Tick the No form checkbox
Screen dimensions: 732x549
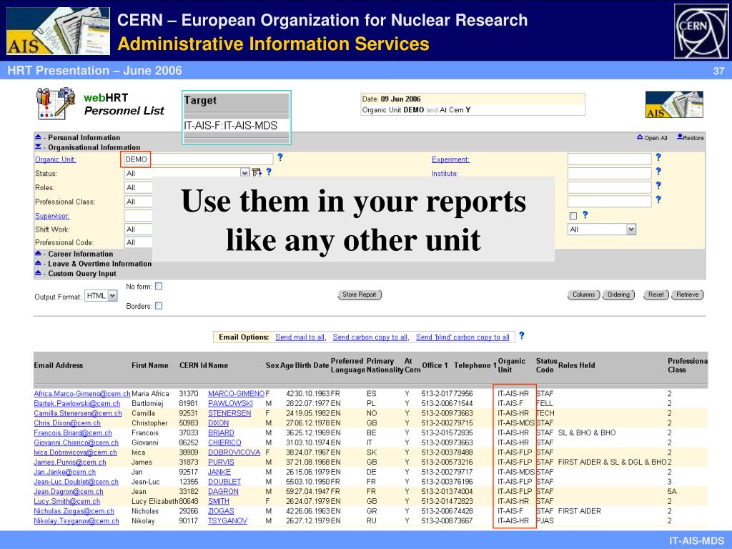(159, 286)
